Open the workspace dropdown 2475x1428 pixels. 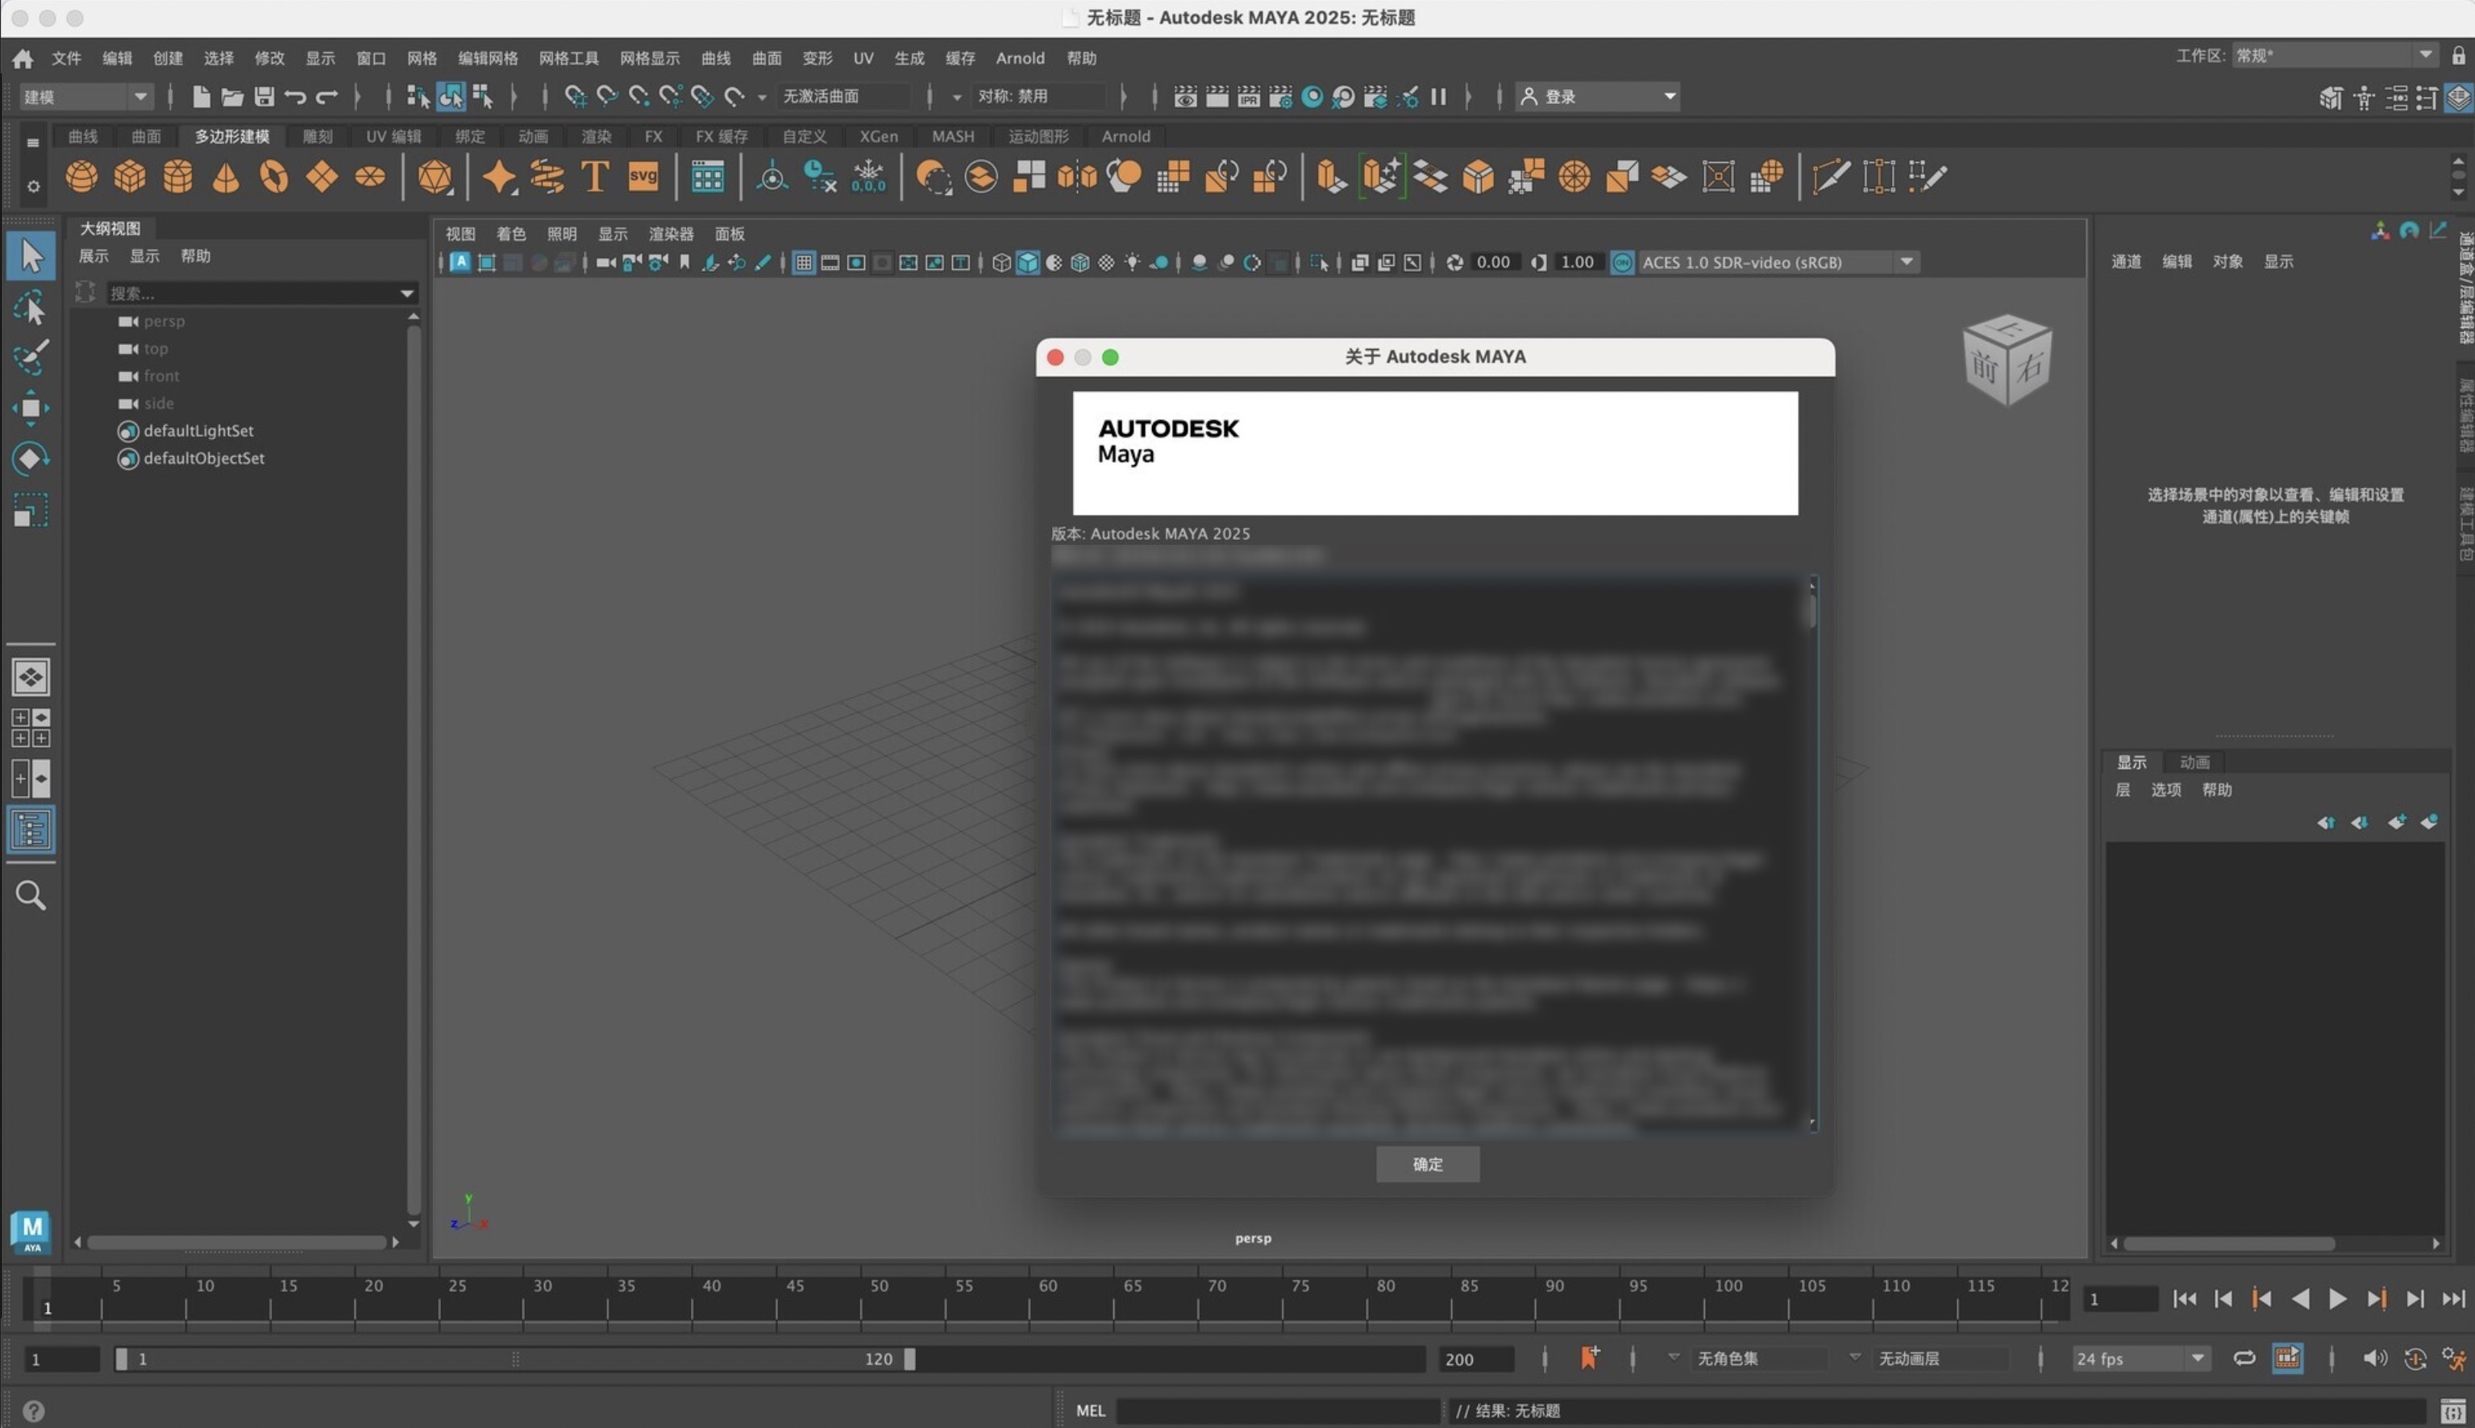pyautogui.click(x=2335, y=56)
